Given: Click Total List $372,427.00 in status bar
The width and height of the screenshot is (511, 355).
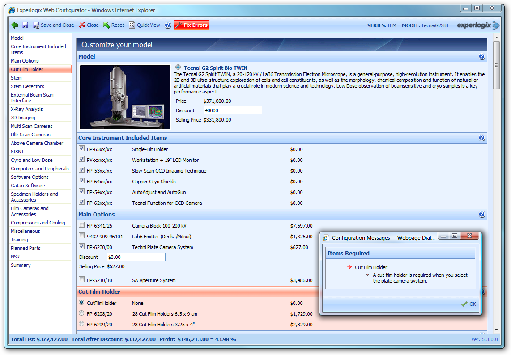Looking at the screenshot, I should click(39, 339).
